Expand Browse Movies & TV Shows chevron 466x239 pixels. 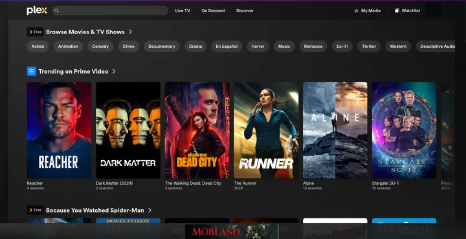pos(130,32)
